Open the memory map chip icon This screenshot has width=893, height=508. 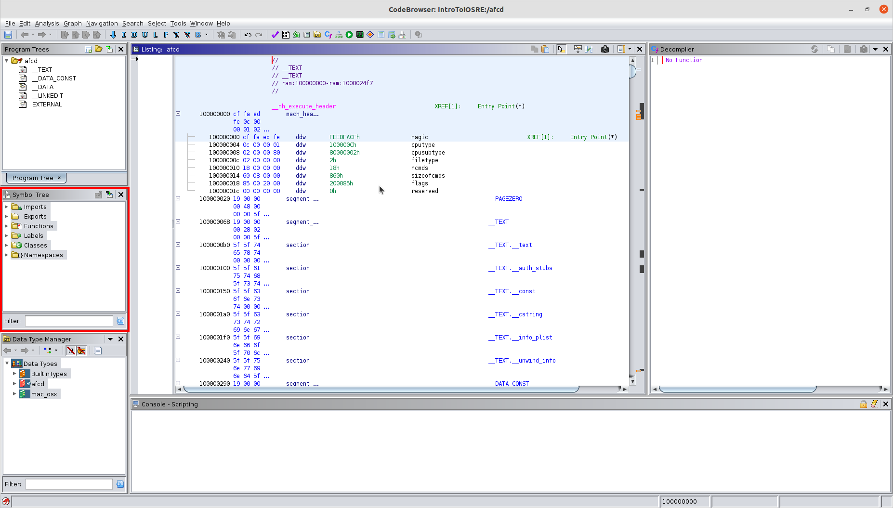click(360, 35)
